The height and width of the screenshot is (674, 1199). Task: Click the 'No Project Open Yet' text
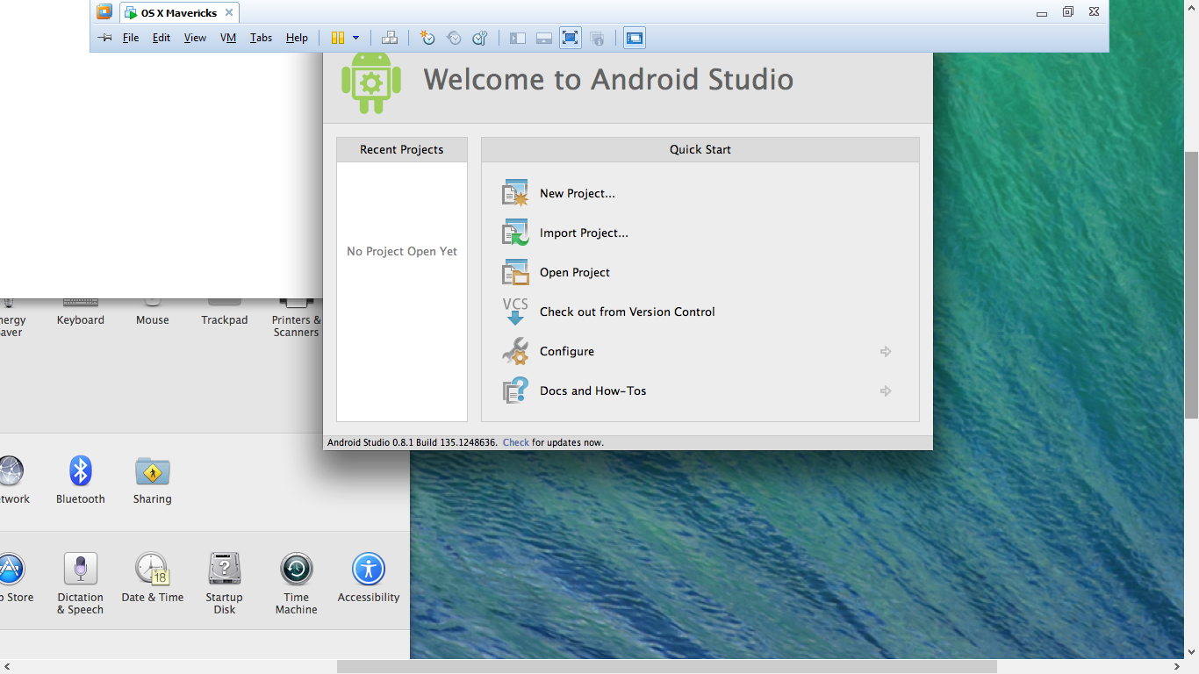tap(402, 251)
